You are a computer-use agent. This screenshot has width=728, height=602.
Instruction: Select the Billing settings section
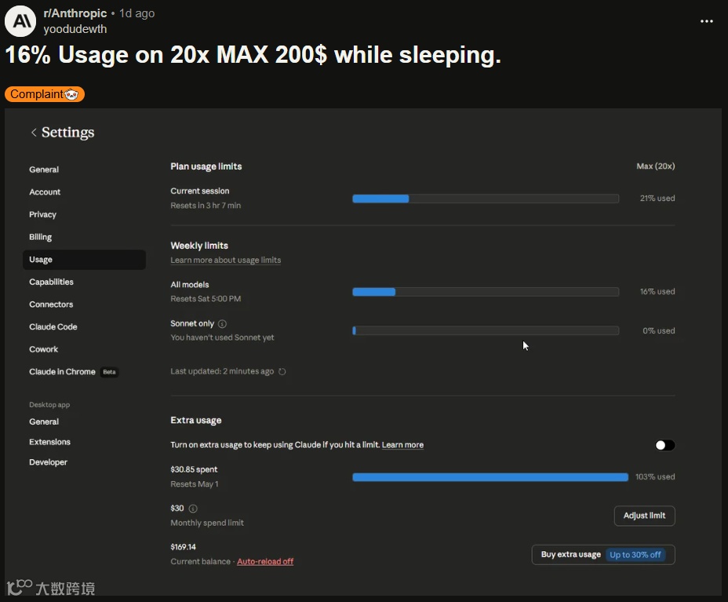tap(41, 237)
